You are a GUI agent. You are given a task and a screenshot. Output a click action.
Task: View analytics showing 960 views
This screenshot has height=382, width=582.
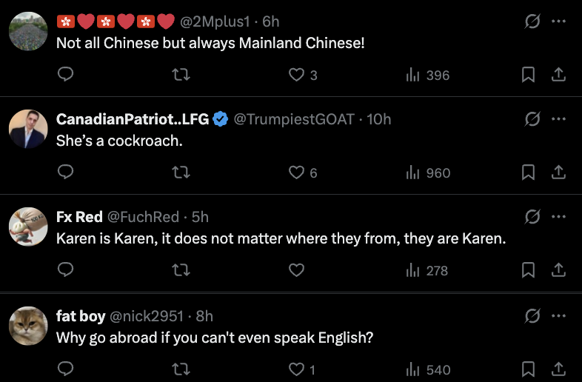(428, 172)
